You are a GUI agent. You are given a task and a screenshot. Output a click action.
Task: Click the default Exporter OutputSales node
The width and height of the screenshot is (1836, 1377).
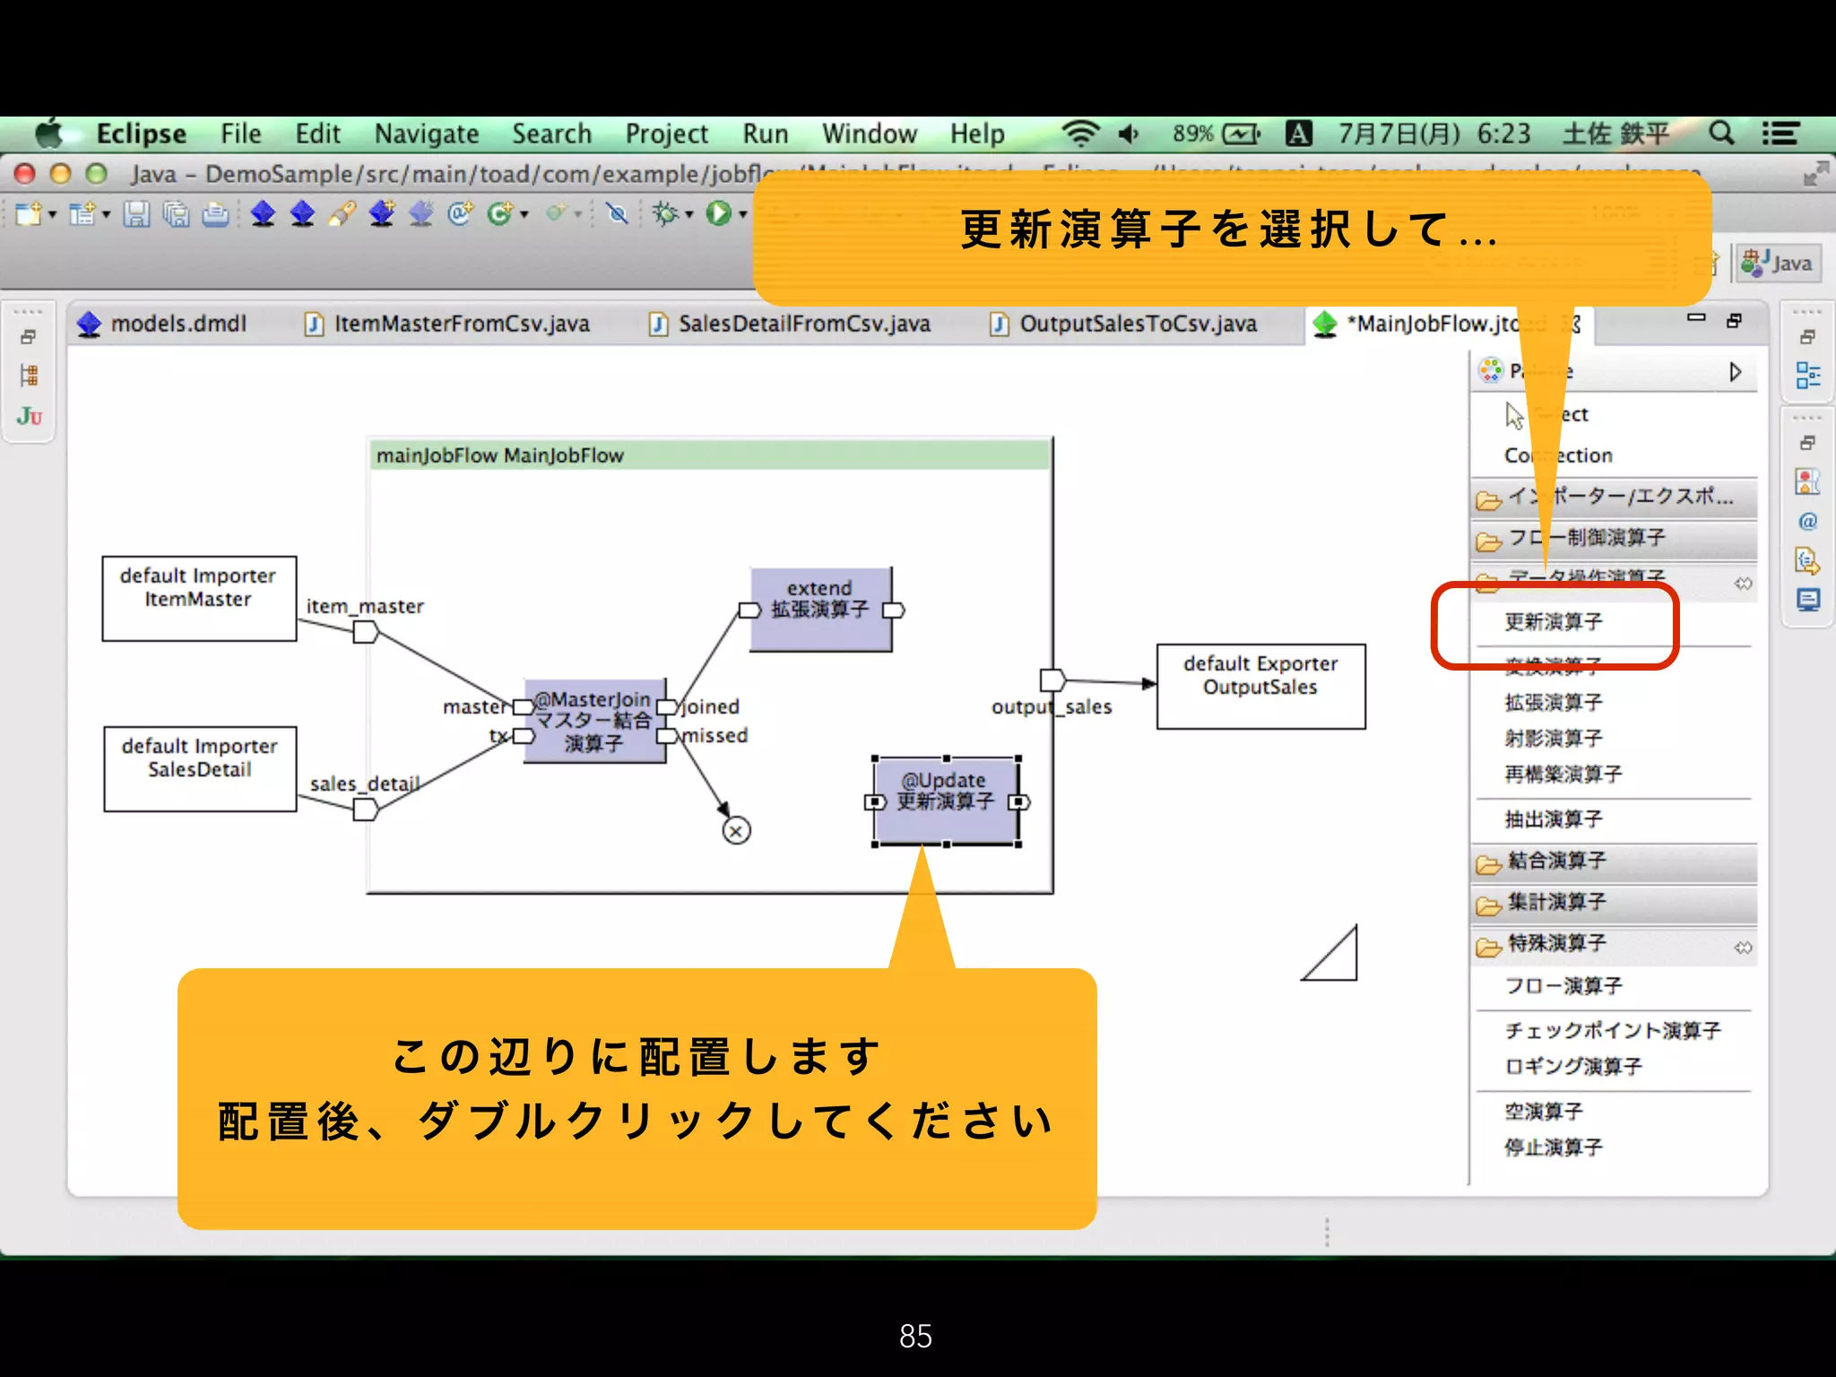tap(1260, 686)
